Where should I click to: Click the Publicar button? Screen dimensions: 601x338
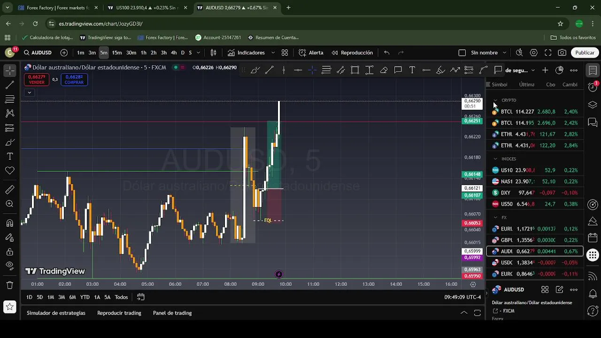(x=585, y=53)
